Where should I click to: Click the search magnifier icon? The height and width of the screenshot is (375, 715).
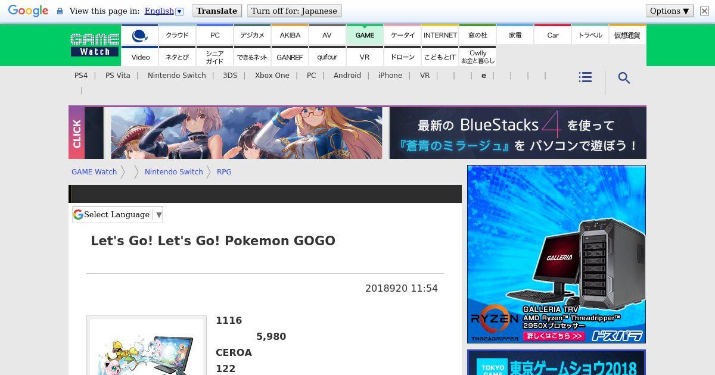pyautogui.click(x=624, y=78)
